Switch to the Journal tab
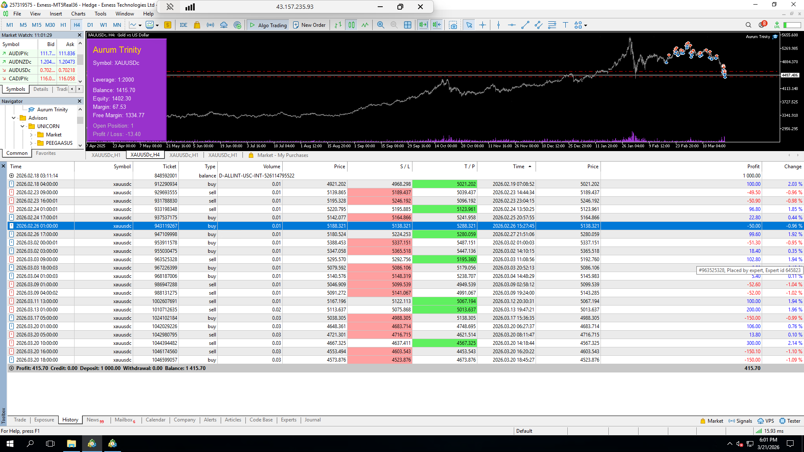This screenshot has width=804, height=452. [x=312, y=420]
